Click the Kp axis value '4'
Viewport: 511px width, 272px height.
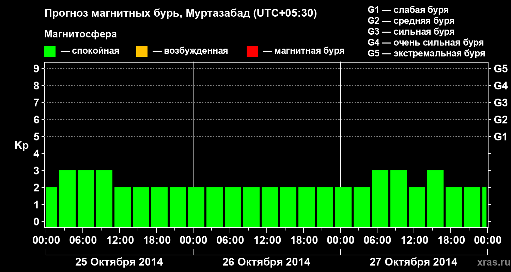coord(37,154)
